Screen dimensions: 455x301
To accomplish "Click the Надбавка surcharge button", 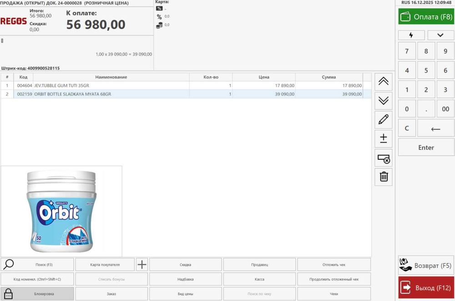I will [186, 279].
